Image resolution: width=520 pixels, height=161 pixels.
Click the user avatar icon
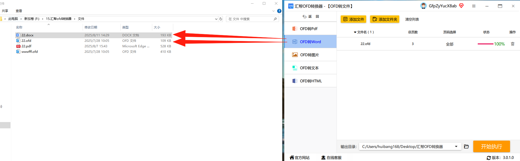(x=423, y=6)
